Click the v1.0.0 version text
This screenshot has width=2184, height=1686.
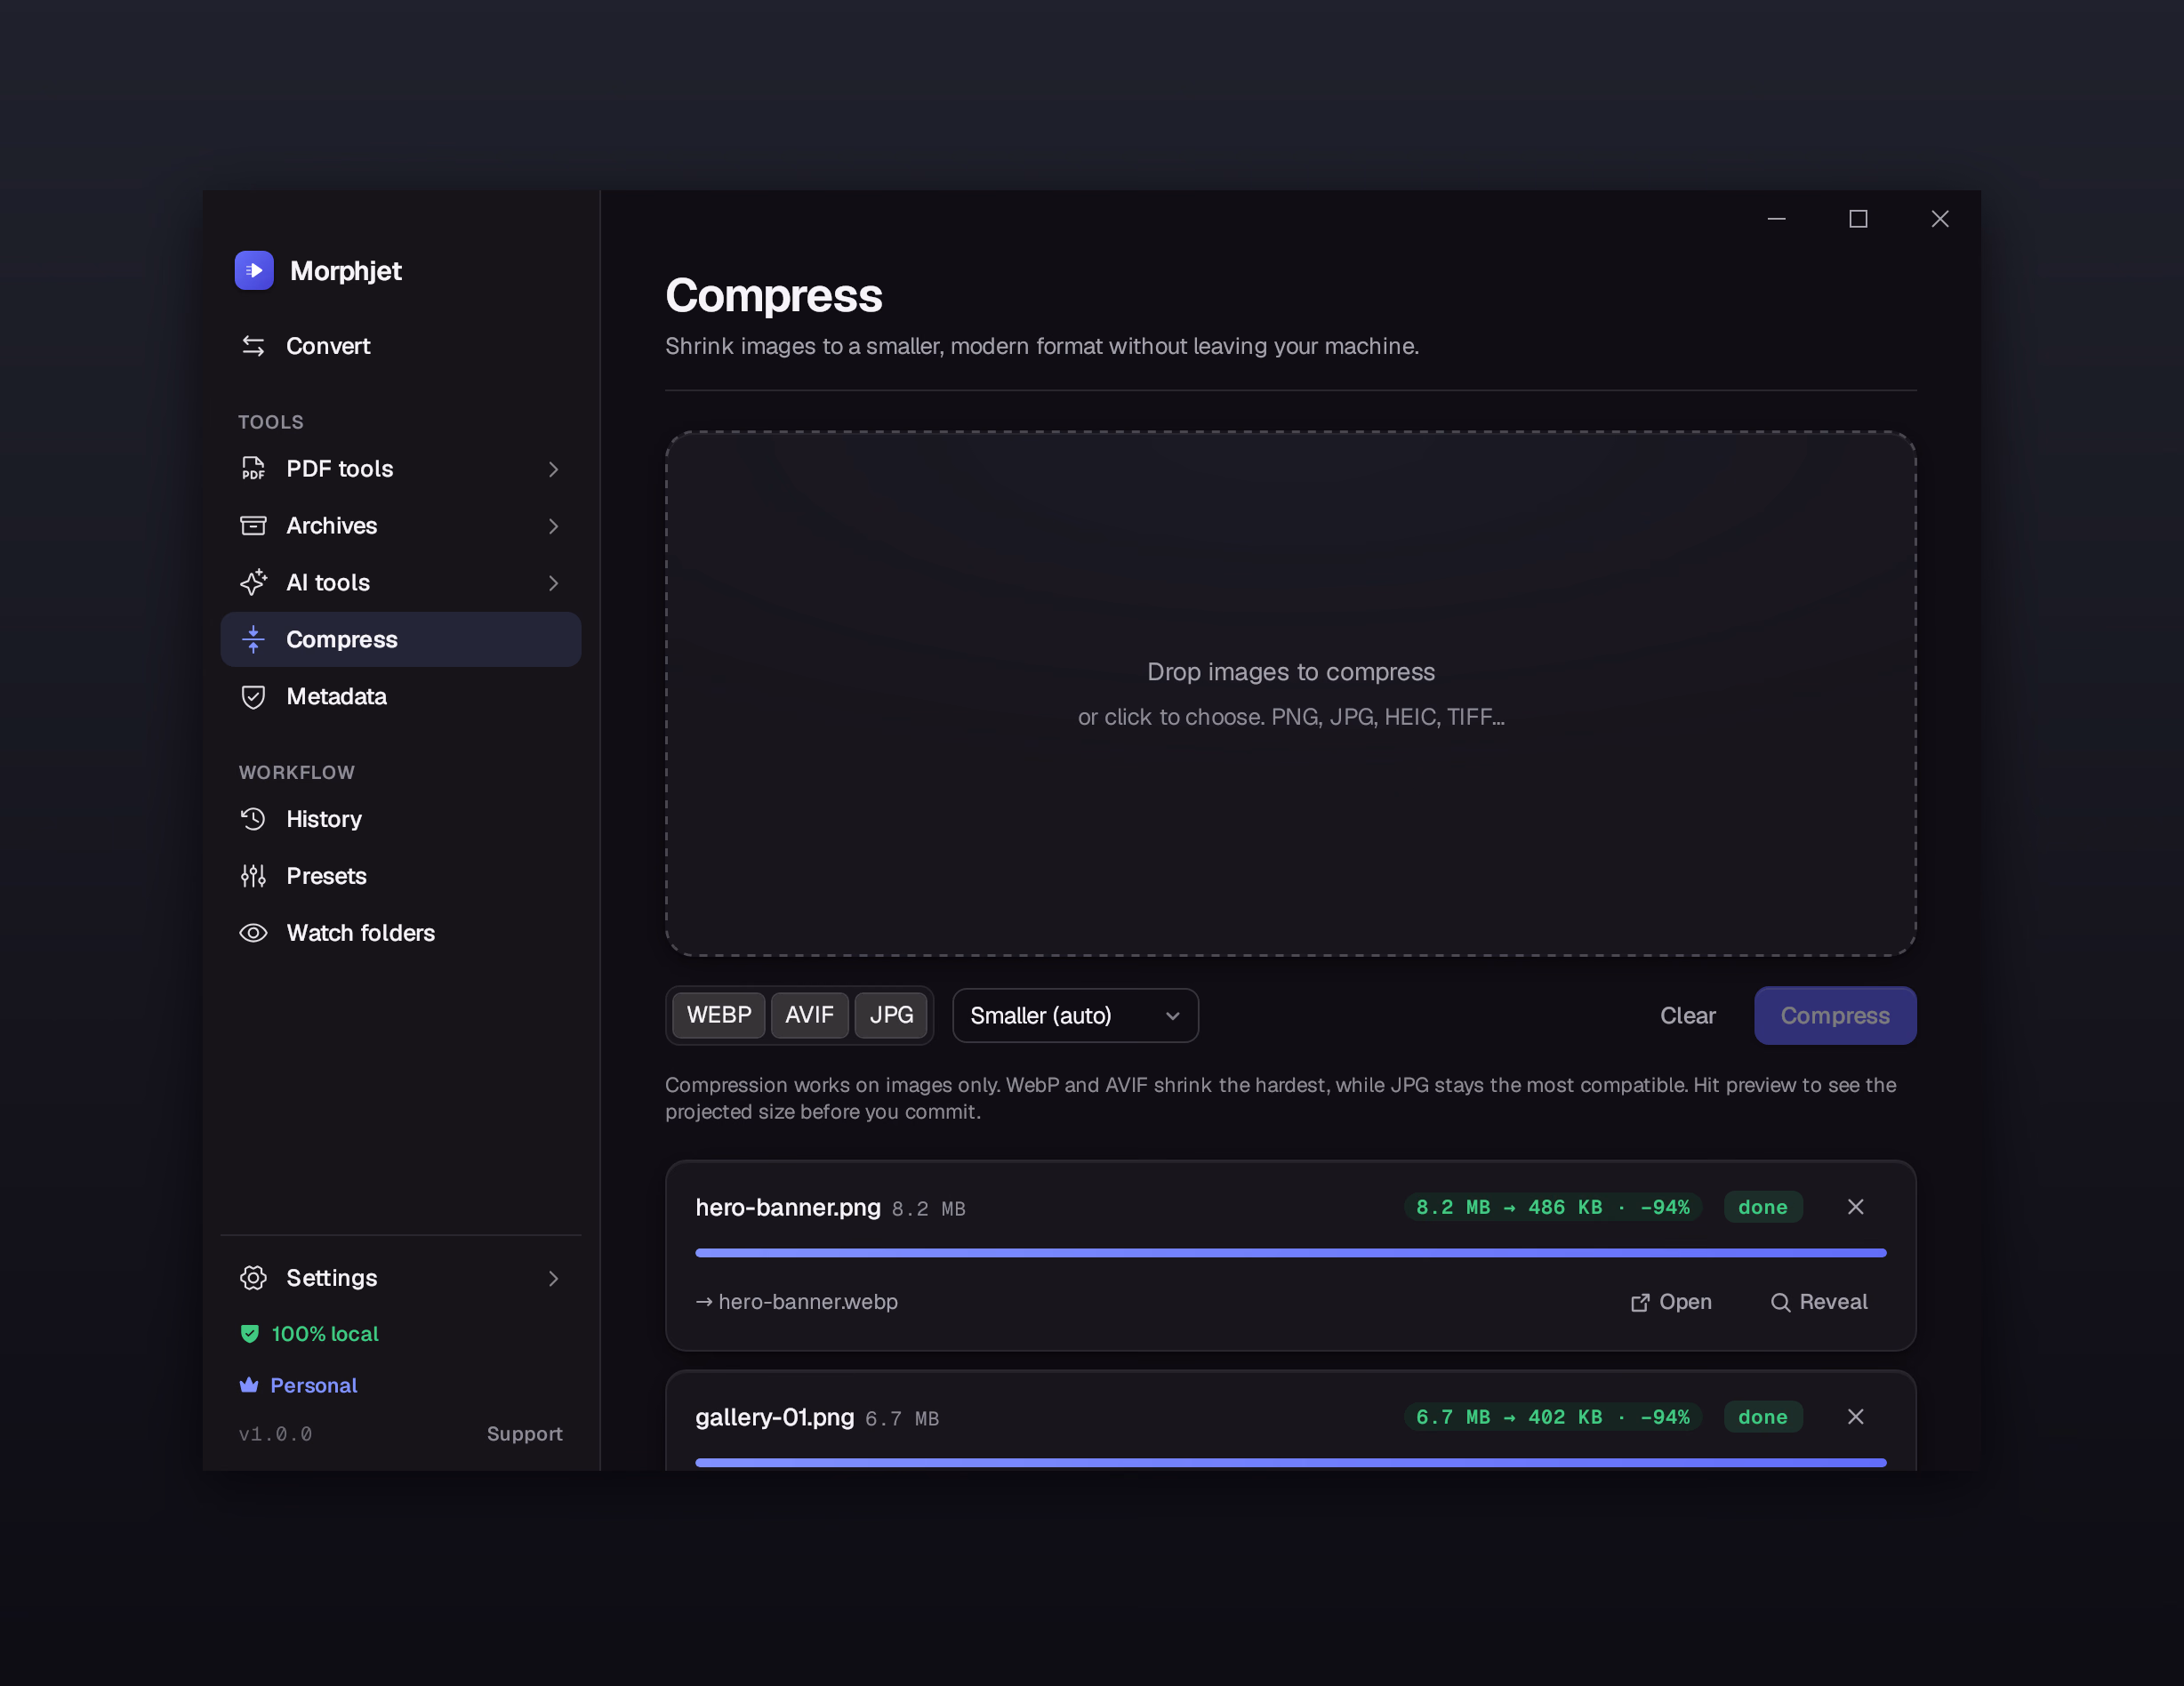pyautogui.click(x=275, y=1434)
